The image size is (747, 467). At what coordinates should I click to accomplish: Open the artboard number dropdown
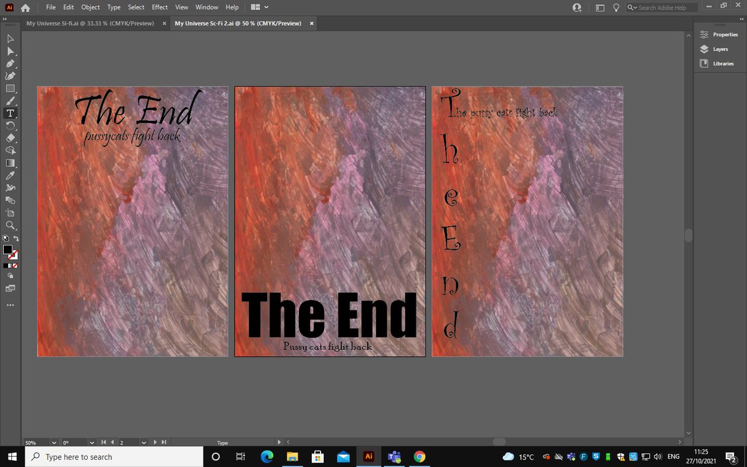click(144, 443)
